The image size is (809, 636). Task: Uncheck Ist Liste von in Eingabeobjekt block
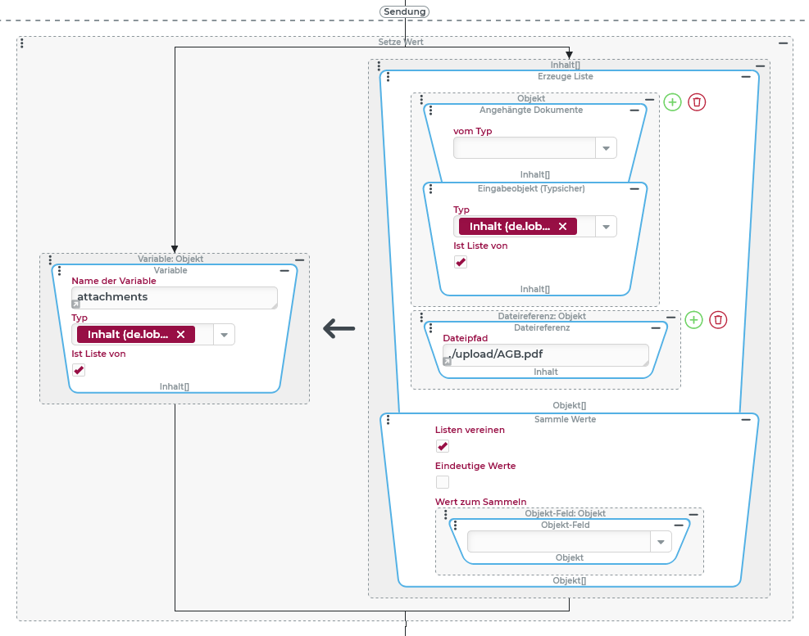click(x=461, y=262)
